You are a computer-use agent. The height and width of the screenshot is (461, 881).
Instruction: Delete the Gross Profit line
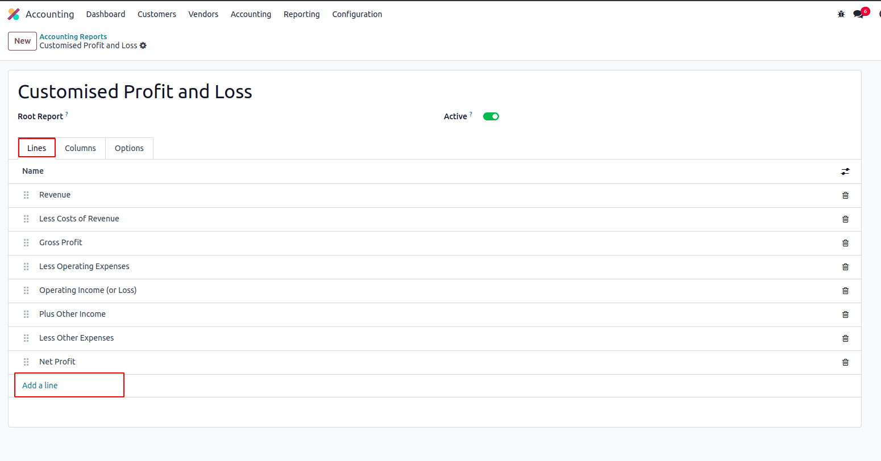click(845, 243)
